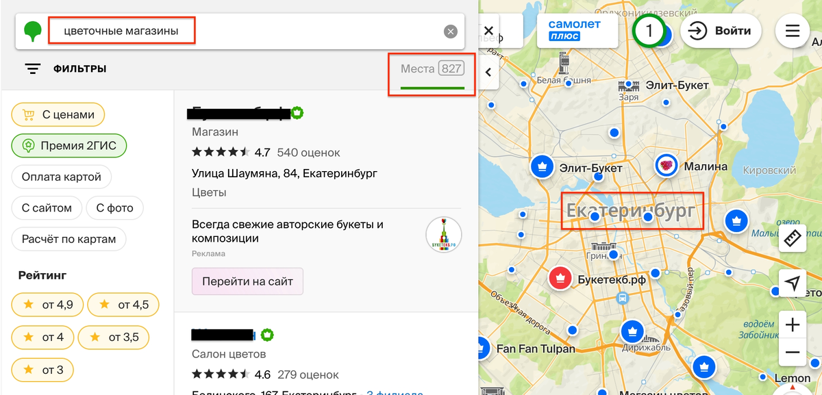Open the 279 оценок reviews link
The width and height of the screenshot is (822, 395).
pyautogui.click(x=308, y=375)
